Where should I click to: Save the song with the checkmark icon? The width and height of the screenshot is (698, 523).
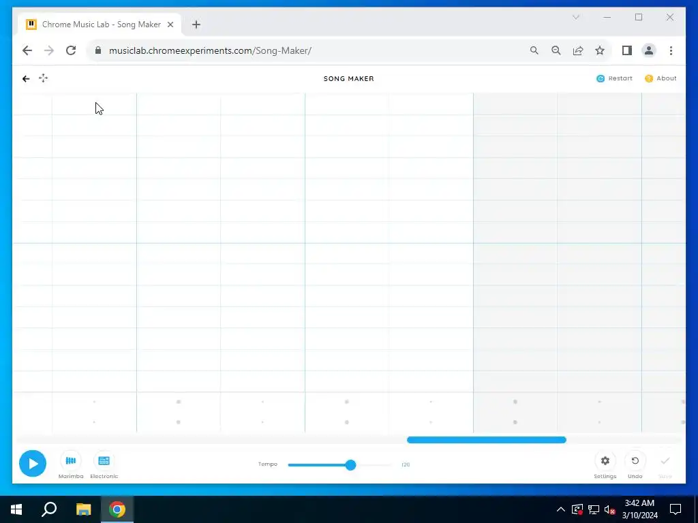[x=665, y=461]
